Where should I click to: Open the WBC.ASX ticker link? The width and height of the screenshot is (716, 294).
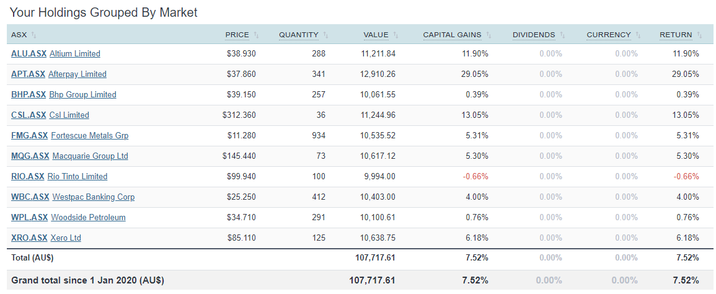click(30, 197)
